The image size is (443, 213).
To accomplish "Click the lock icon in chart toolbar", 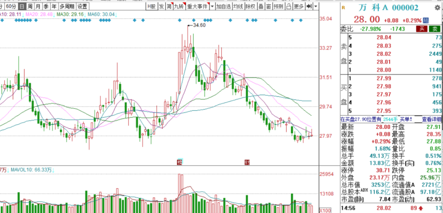I will pos(289,6).
